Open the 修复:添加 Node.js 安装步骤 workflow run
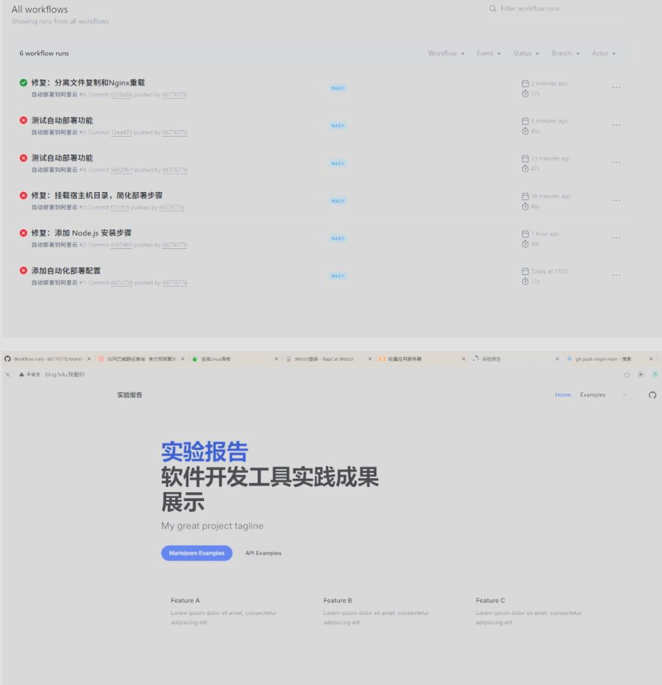Viewport: 662px width, 685px height. coord(81,233)
